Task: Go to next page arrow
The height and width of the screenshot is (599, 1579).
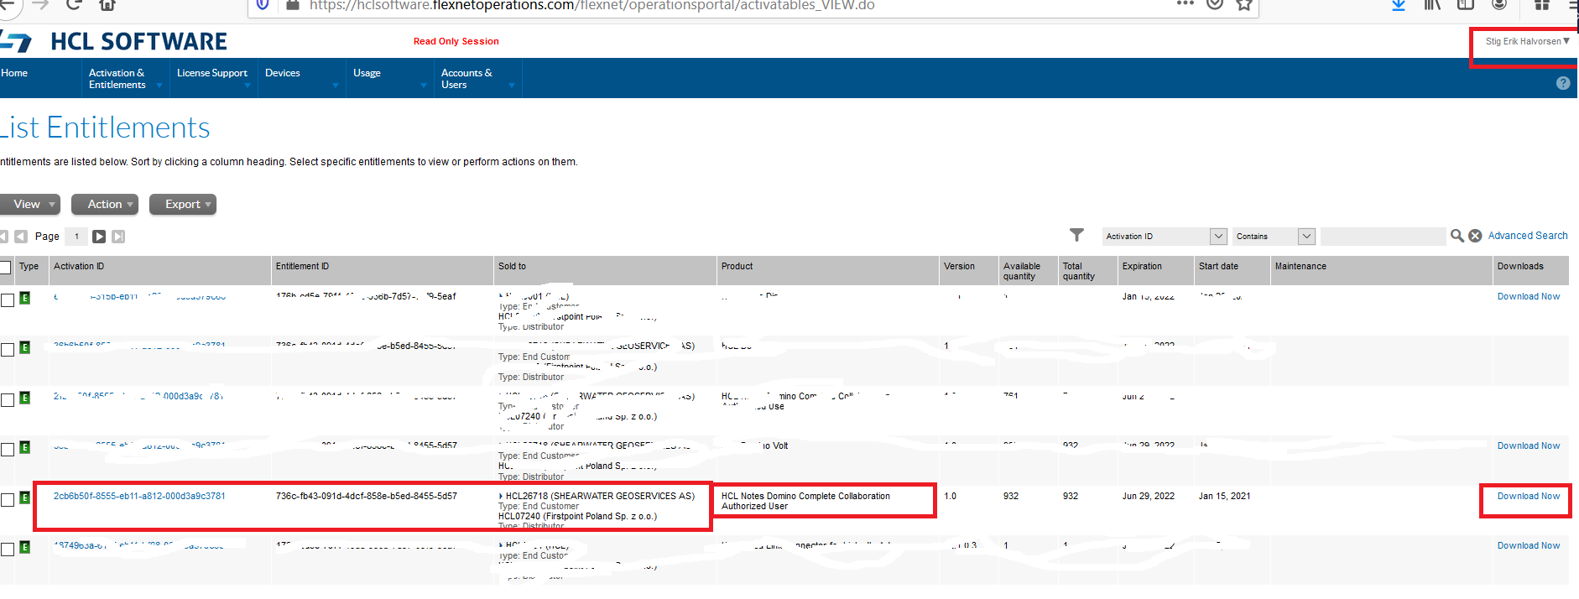Action: (x=99, y=237)
